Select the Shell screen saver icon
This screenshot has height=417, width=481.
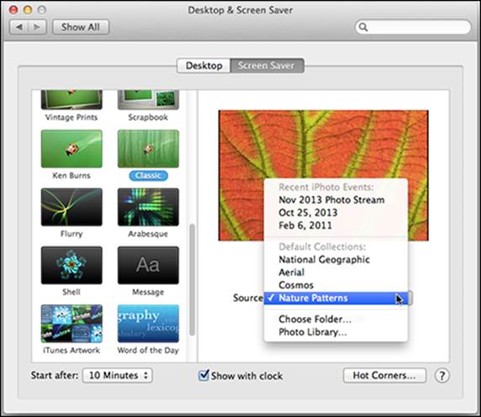pos(71,265)
